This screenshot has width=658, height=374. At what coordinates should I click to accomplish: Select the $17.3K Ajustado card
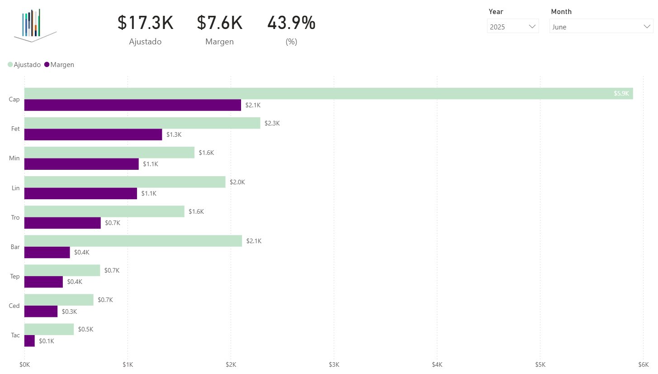point(145,30)
